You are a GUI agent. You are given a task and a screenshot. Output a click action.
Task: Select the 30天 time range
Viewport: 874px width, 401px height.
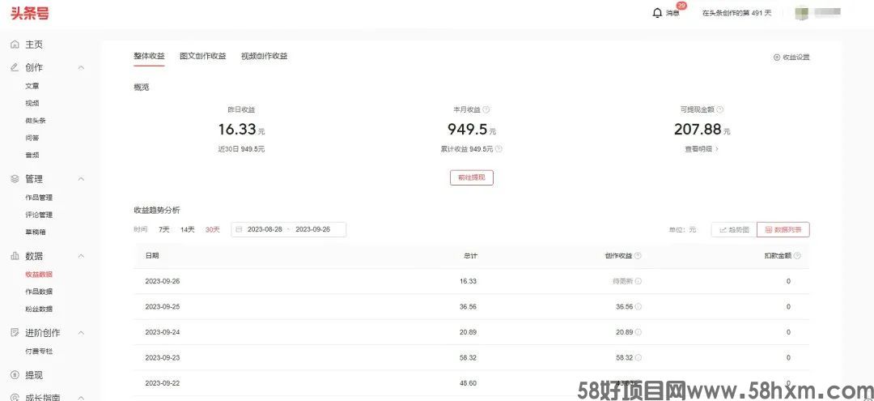pyautogui.click(x=212, y=229)
